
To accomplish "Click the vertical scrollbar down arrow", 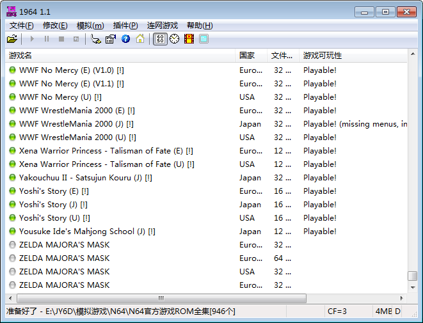I will coord(413,288).
